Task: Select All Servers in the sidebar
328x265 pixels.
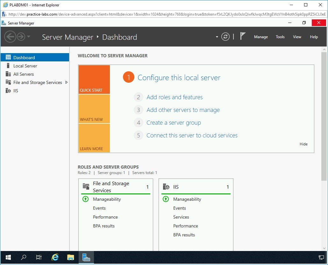Action: pos(24,74)
